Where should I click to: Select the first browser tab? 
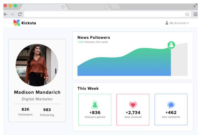[44, 7]
